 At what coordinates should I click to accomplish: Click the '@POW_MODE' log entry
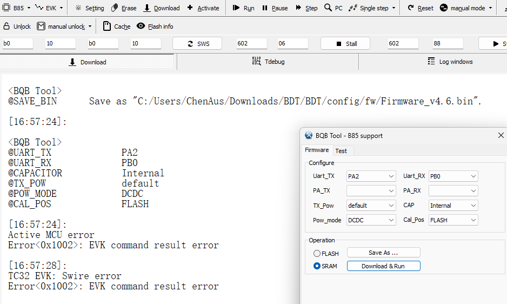point(32,194)
